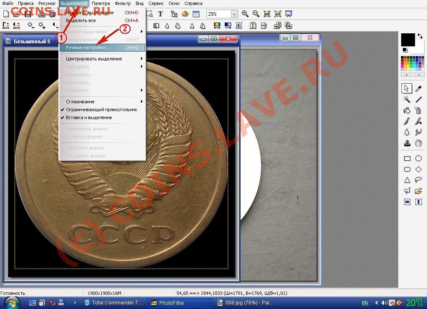Click the New document icon
The height and width of the screenshot is (309, 427).
coord(6,14)
